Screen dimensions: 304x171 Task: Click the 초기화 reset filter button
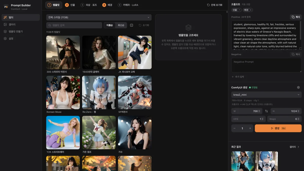click(144, 25)
